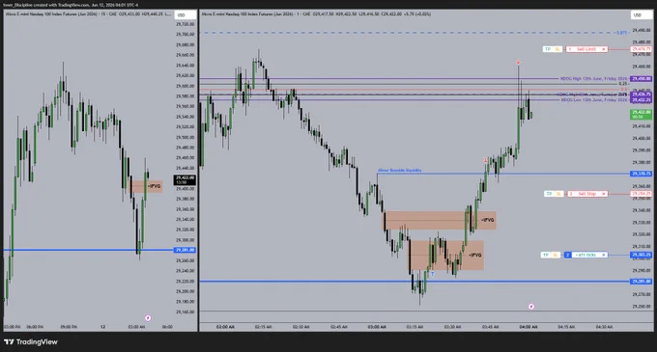Select the NDOG Low 12th June line label
The image size is (657, 352).
point(594,100)
